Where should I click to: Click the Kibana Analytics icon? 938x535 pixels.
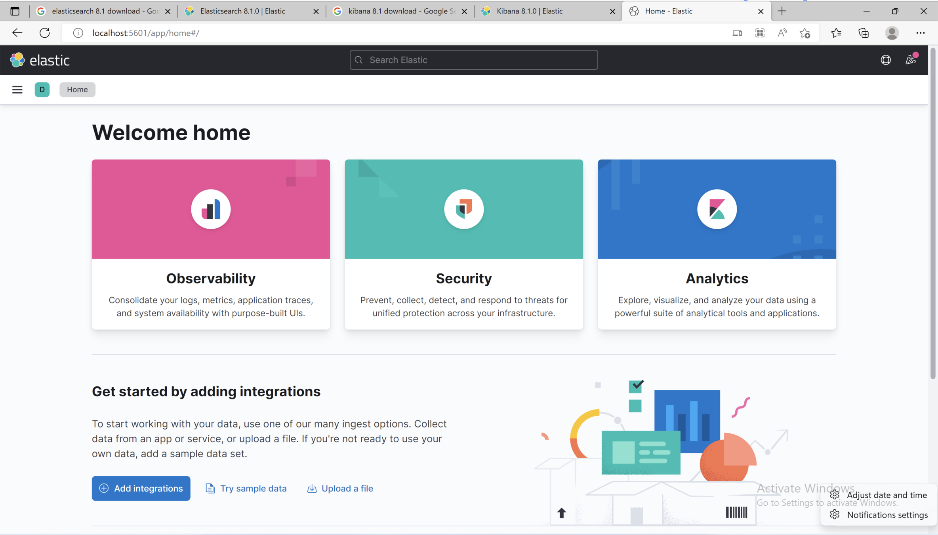point(717,209)
